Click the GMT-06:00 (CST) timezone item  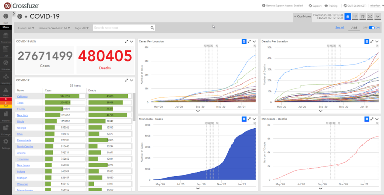pos(355,6)
